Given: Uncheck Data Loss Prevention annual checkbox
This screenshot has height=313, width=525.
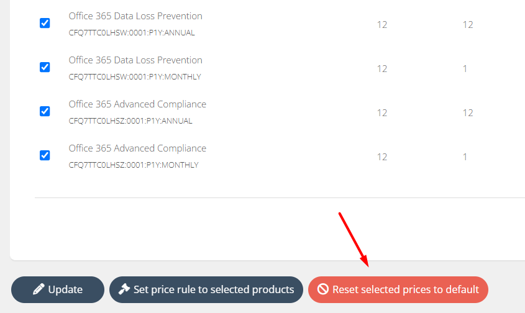Looking at the screenshot, I should pyautogui.click(x=45, y=23).
